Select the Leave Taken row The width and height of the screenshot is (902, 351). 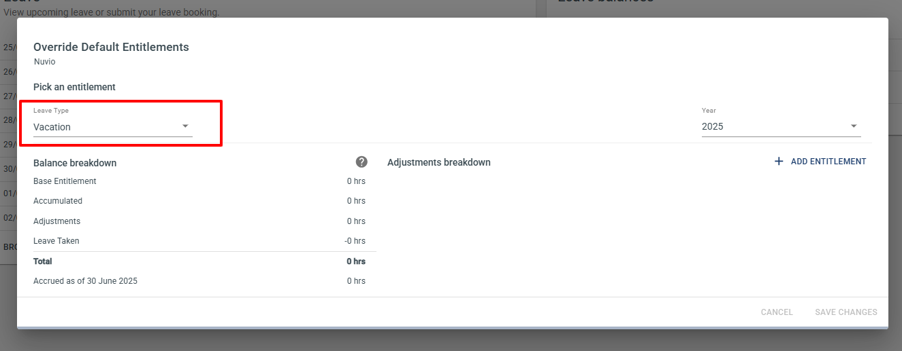199,241
